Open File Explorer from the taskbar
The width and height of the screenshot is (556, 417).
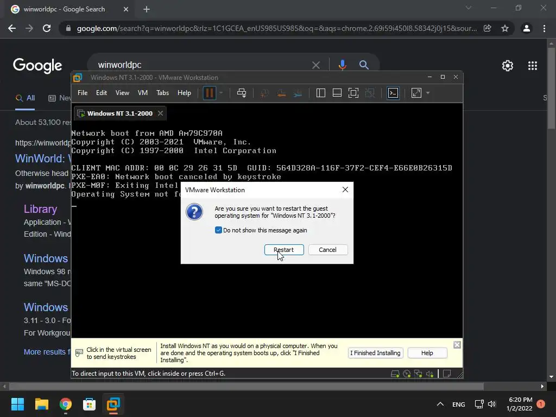tap(41, 404)
